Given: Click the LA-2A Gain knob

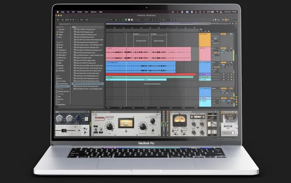Looking at the screenshot, I should (109, 127).
